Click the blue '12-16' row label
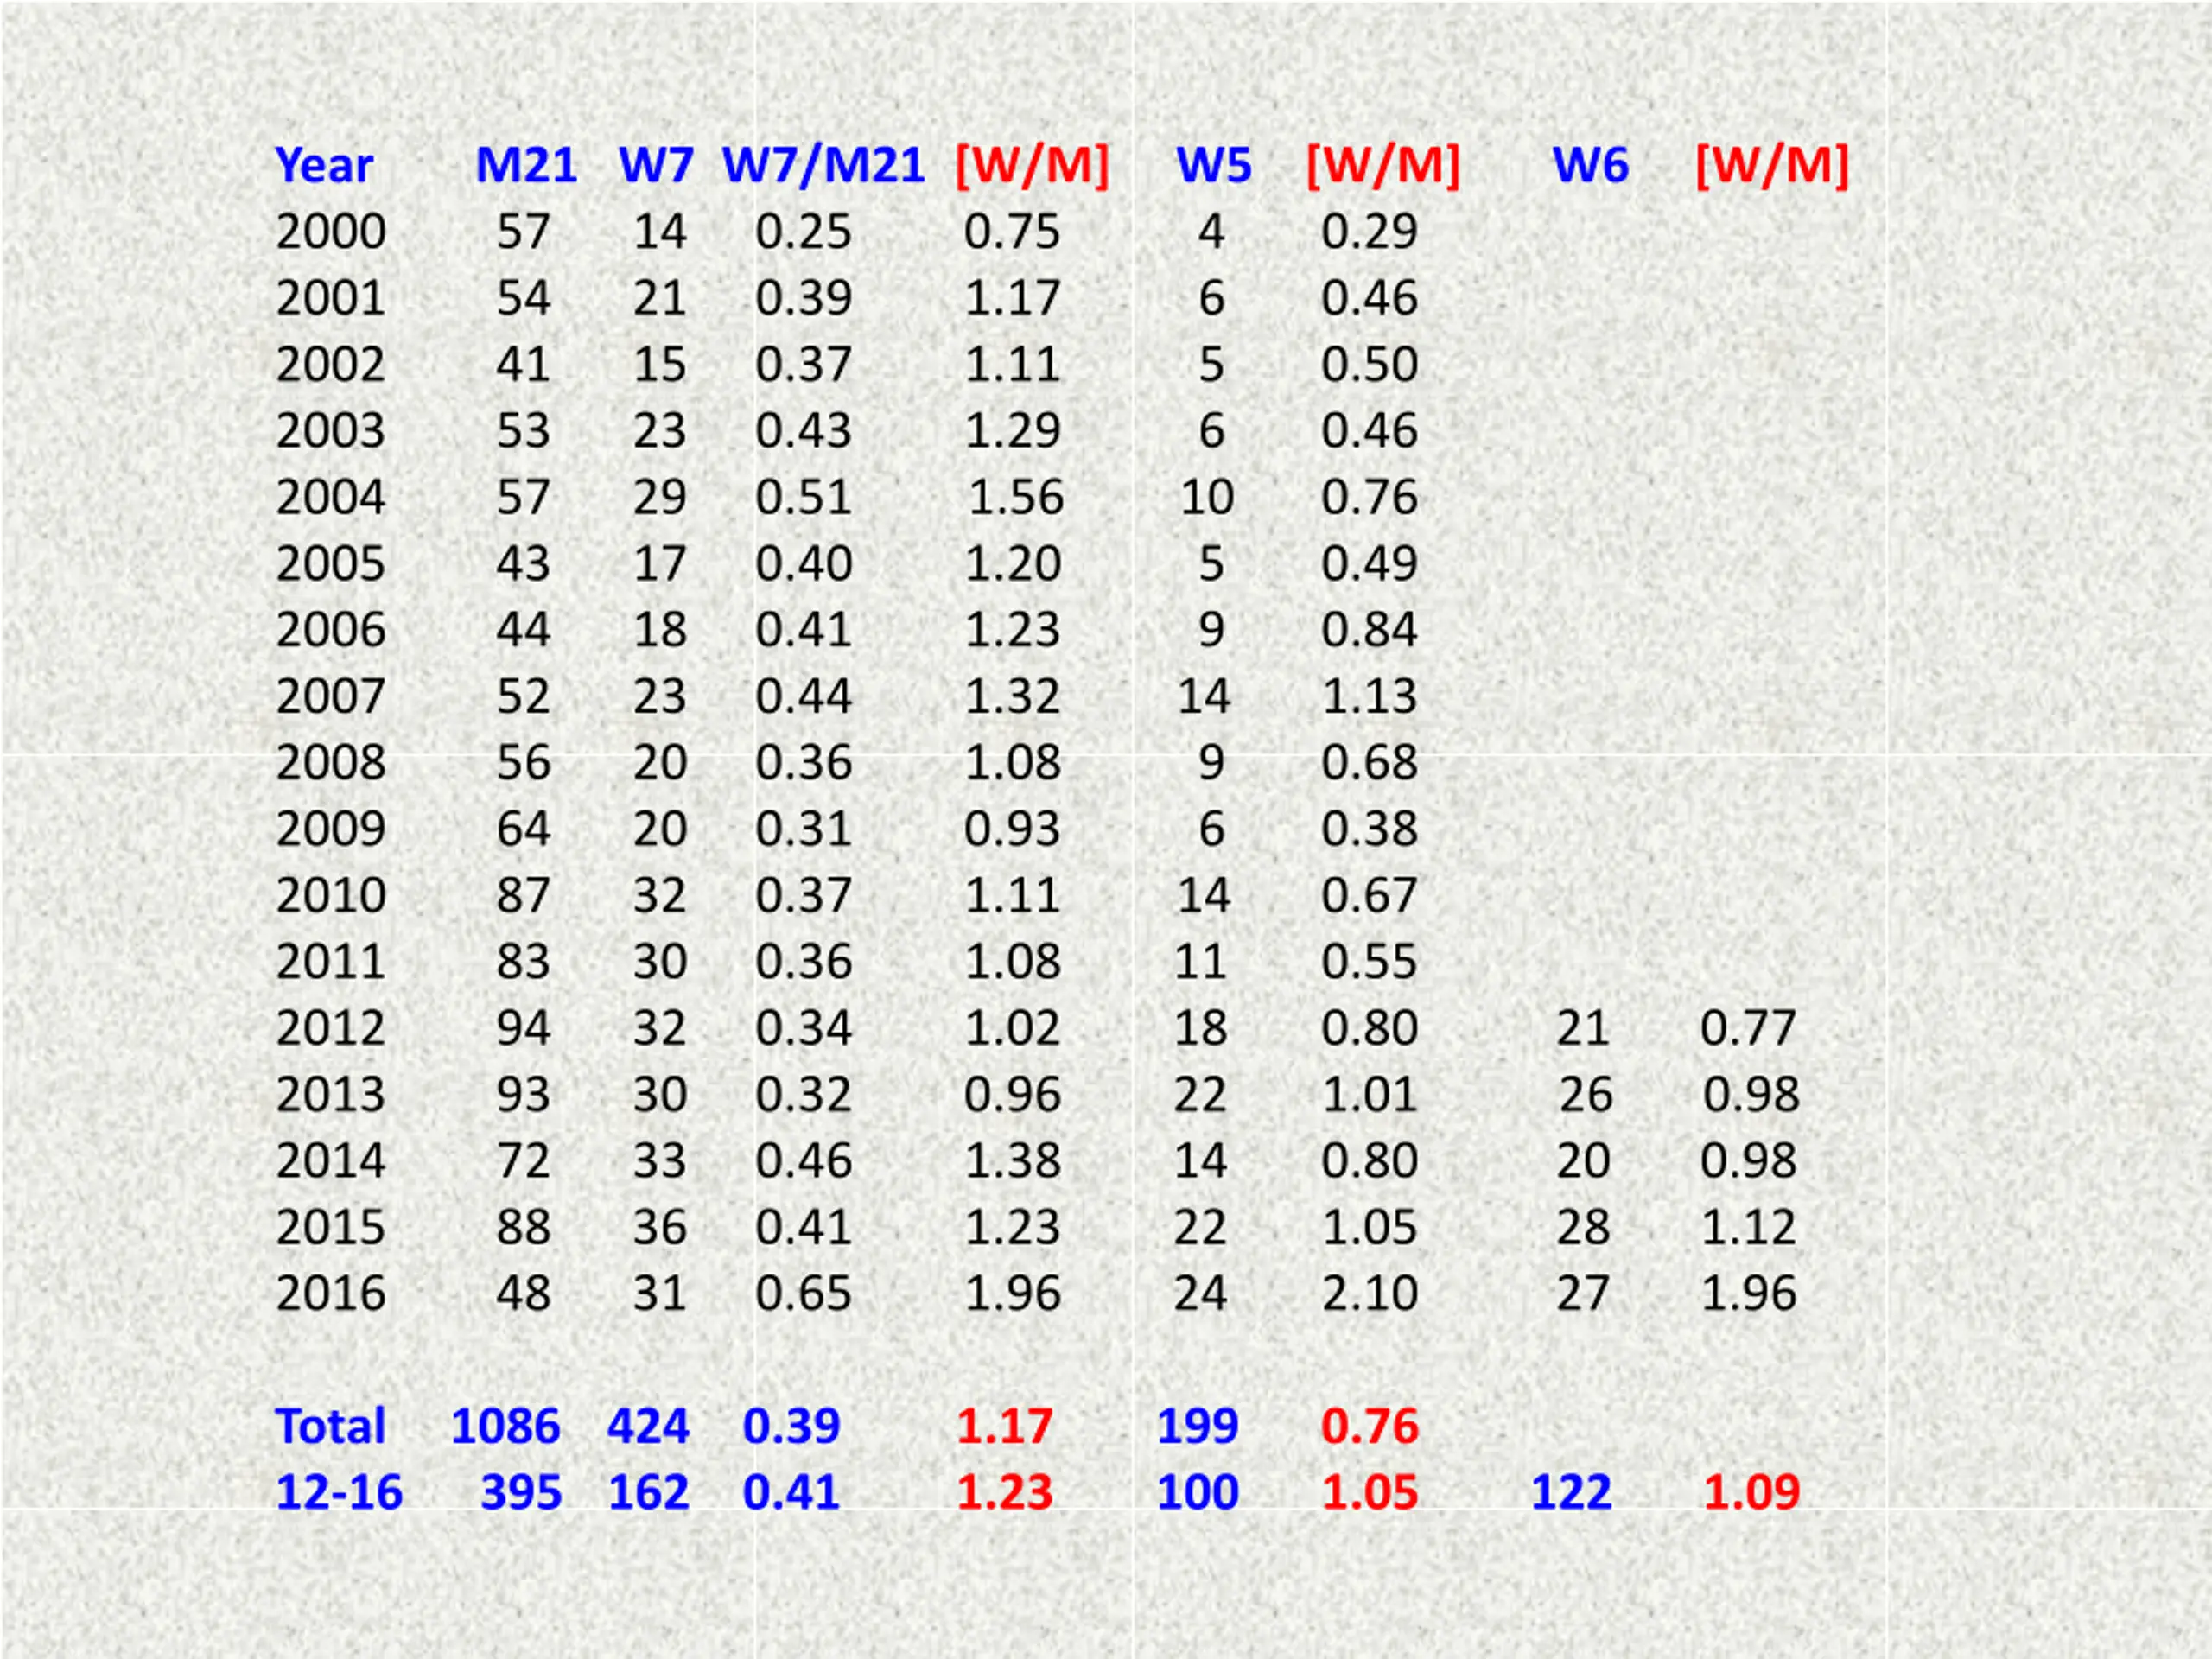This screenshot has height=1659, width=2212. click(x=339, y=1492)
